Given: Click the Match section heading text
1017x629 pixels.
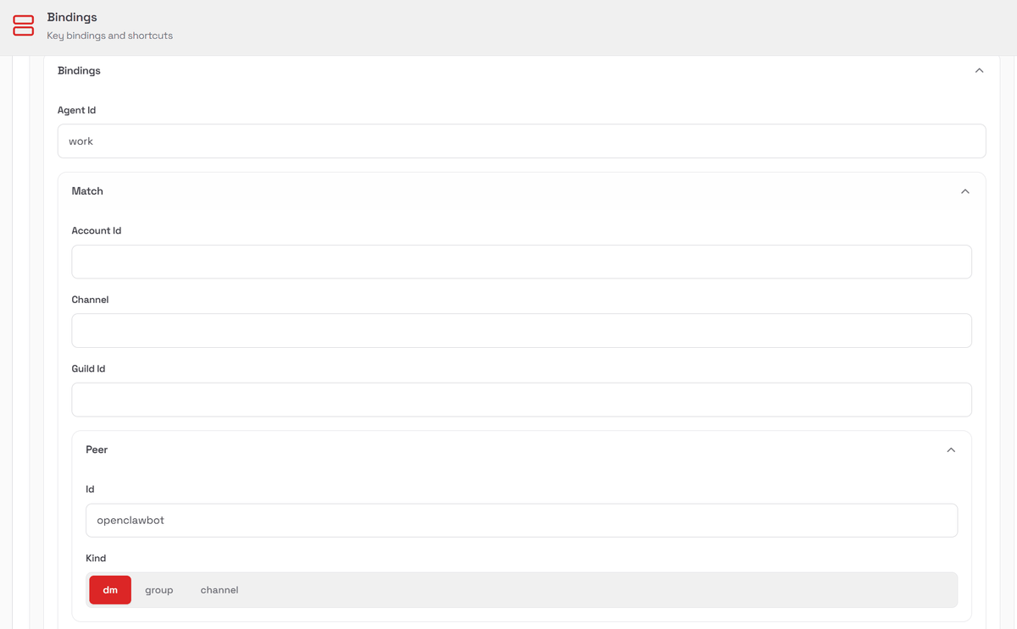Looking at the screenshot, I should [x=87, y=191].
